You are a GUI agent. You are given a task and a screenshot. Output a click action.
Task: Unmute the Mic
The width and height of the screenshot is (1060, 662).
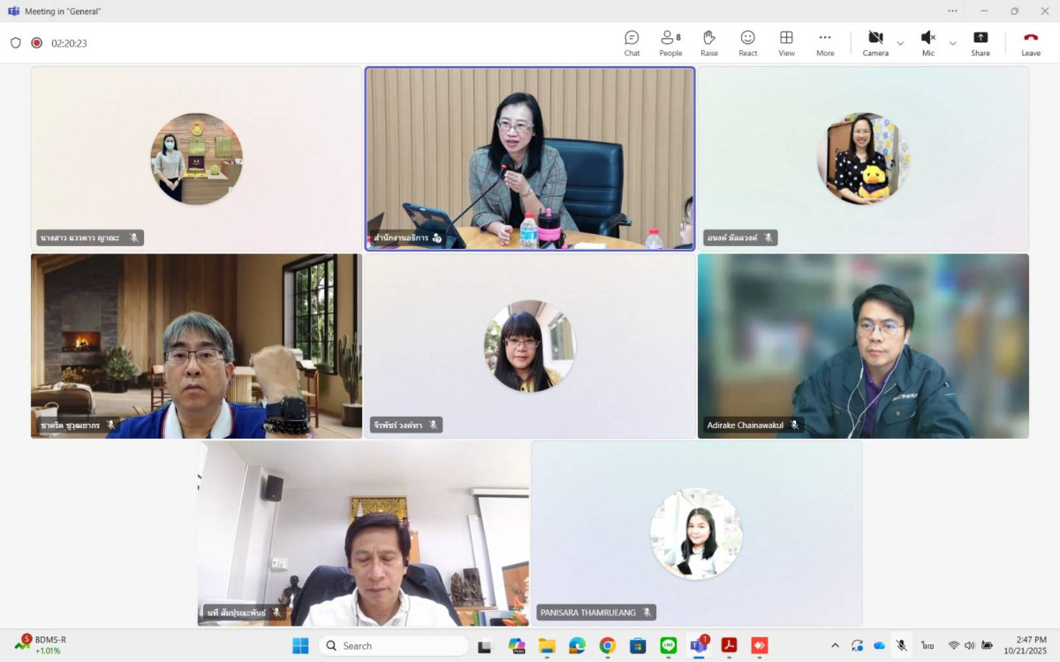[927, 42]
